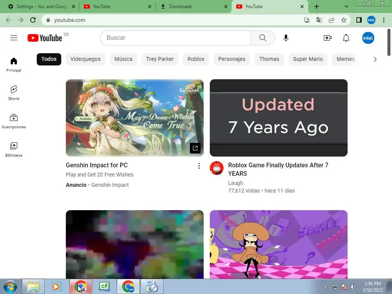Select the Thomas chip
This screenshot has height=294, width=392.
pyautogui.click(x=269, y=59)
